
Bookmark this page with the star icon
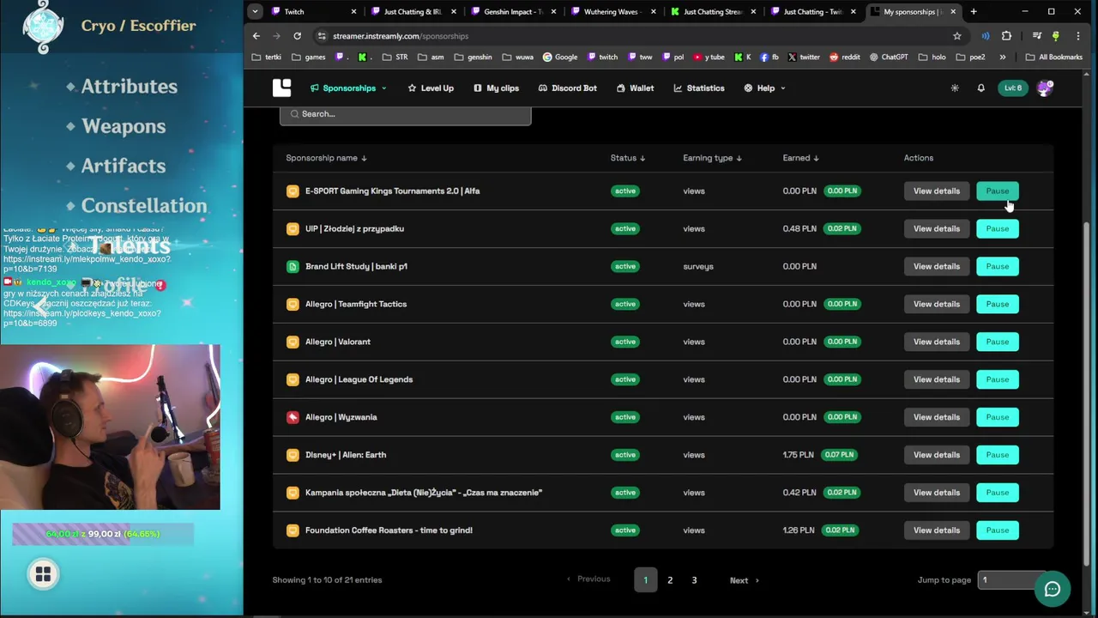[x=956, y=36]
